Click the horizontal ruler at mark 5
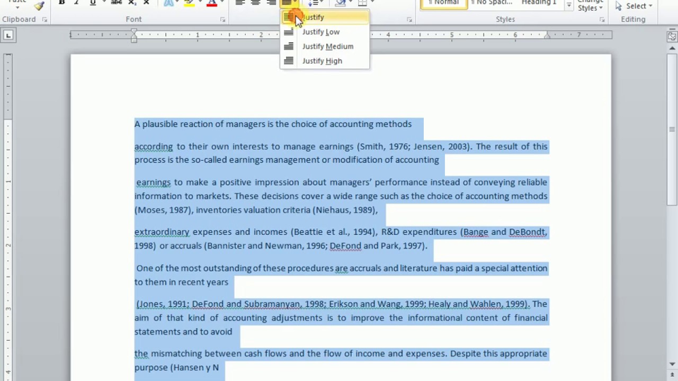Viewport: 678px width, 381px height. click(452, 35)
